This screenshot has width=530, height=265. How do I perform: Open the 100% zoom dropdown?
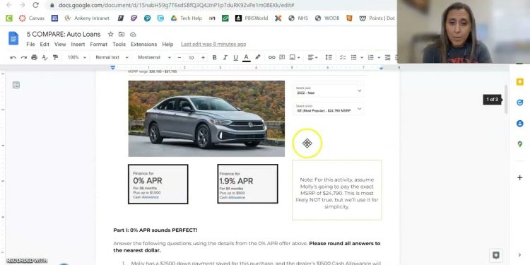click(77, 57)
